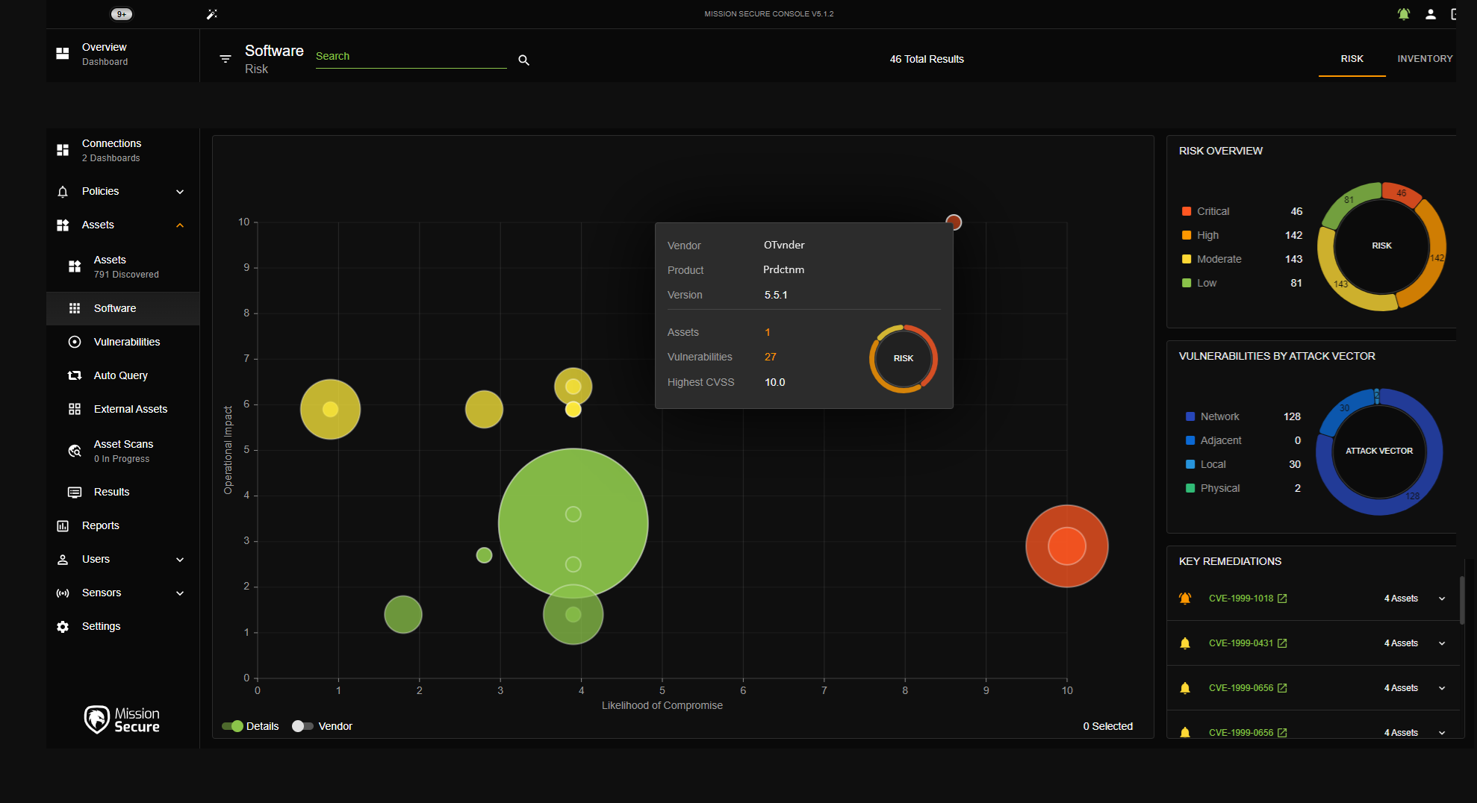The width and height of the screenshot is (1477, 803).
Task: Click the Policies bell icon
Action: tap(63, 192)
